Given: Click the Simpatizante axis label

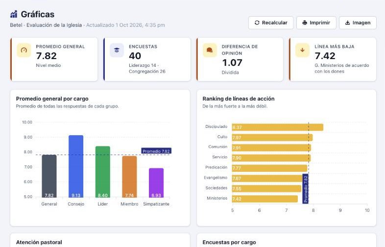Looking at the screenshot, I should (156, 204).
